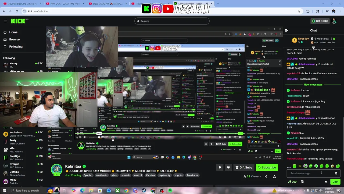
Task: Open the Just Chatting category link
Action: pyautogui.click(x=73, y=175)
